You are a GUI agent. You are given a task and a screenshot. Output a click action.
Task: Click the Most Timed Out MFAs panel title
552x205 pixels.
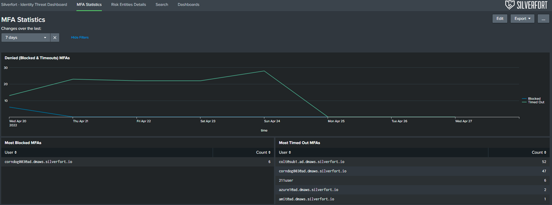[x=300, y=143]
